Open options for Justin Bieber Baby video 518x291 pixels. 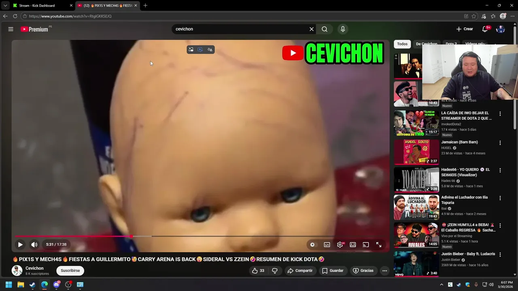point(500,255)
